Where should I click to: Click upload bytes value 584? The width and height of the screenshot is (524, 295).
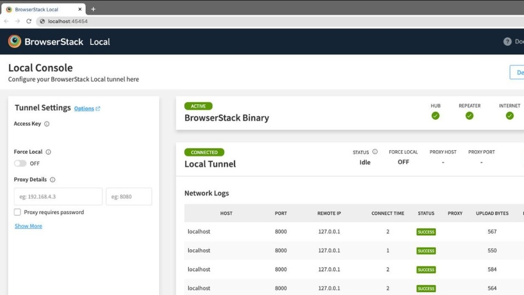(492, 269)
